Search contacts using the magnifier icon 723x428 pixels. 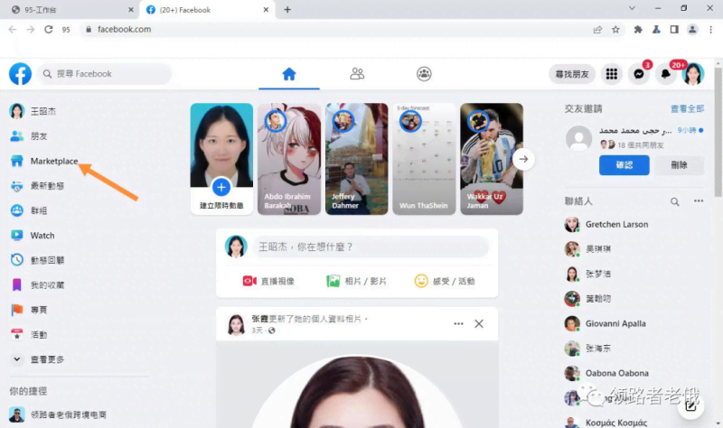[674, 202]
